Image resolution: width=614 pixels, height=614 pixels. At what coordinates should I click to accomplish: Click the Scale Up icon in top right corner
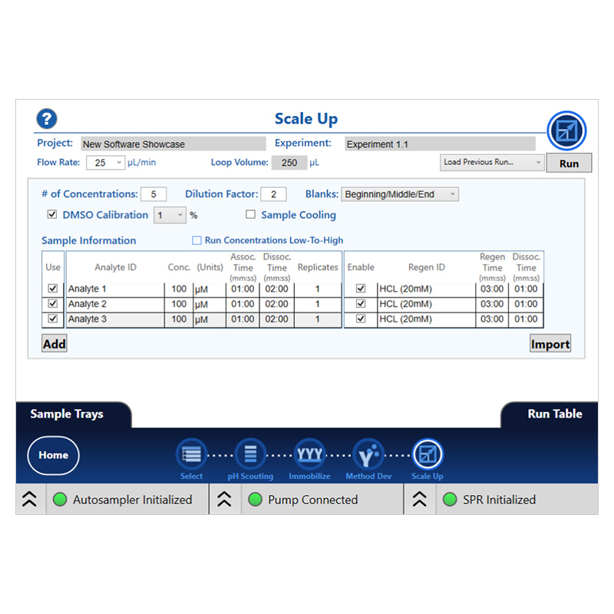coord(566,130)
